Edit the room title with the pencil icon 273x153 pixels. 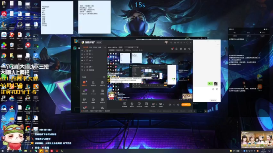coord(138,47)
